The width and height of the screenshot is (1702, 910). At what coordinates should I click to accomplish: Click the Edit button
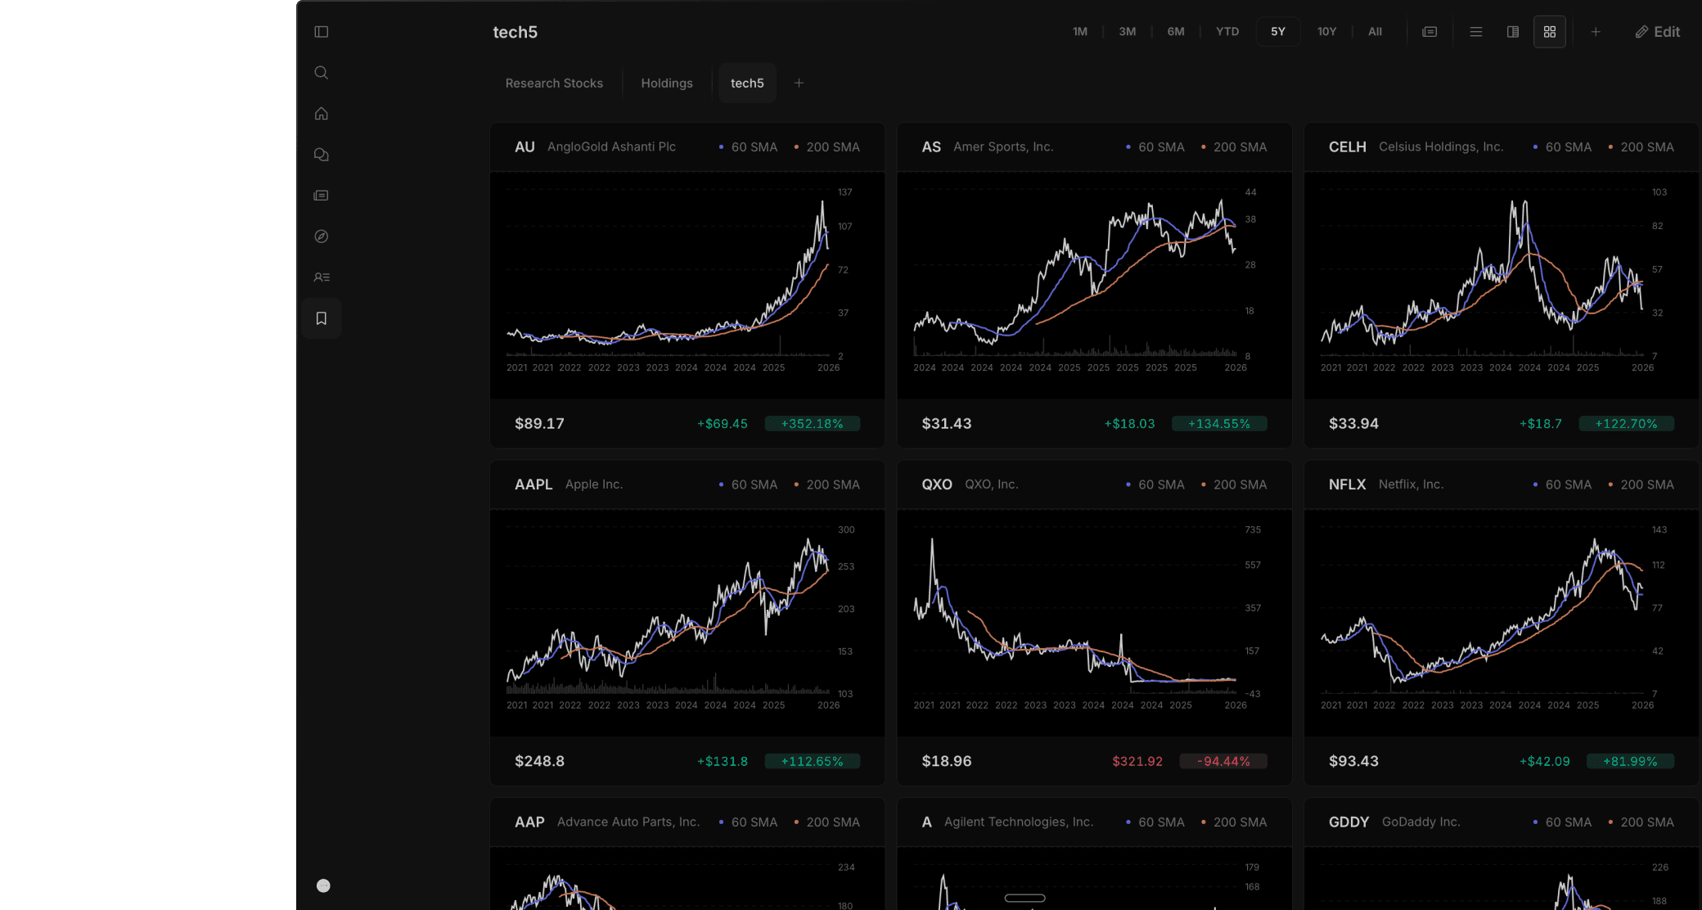click(1657, 32)
